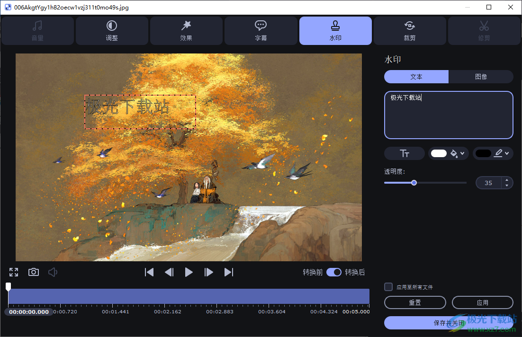
Task: Select the 极光下载站 watermark box on preview
Action: (x=140, y=112)
